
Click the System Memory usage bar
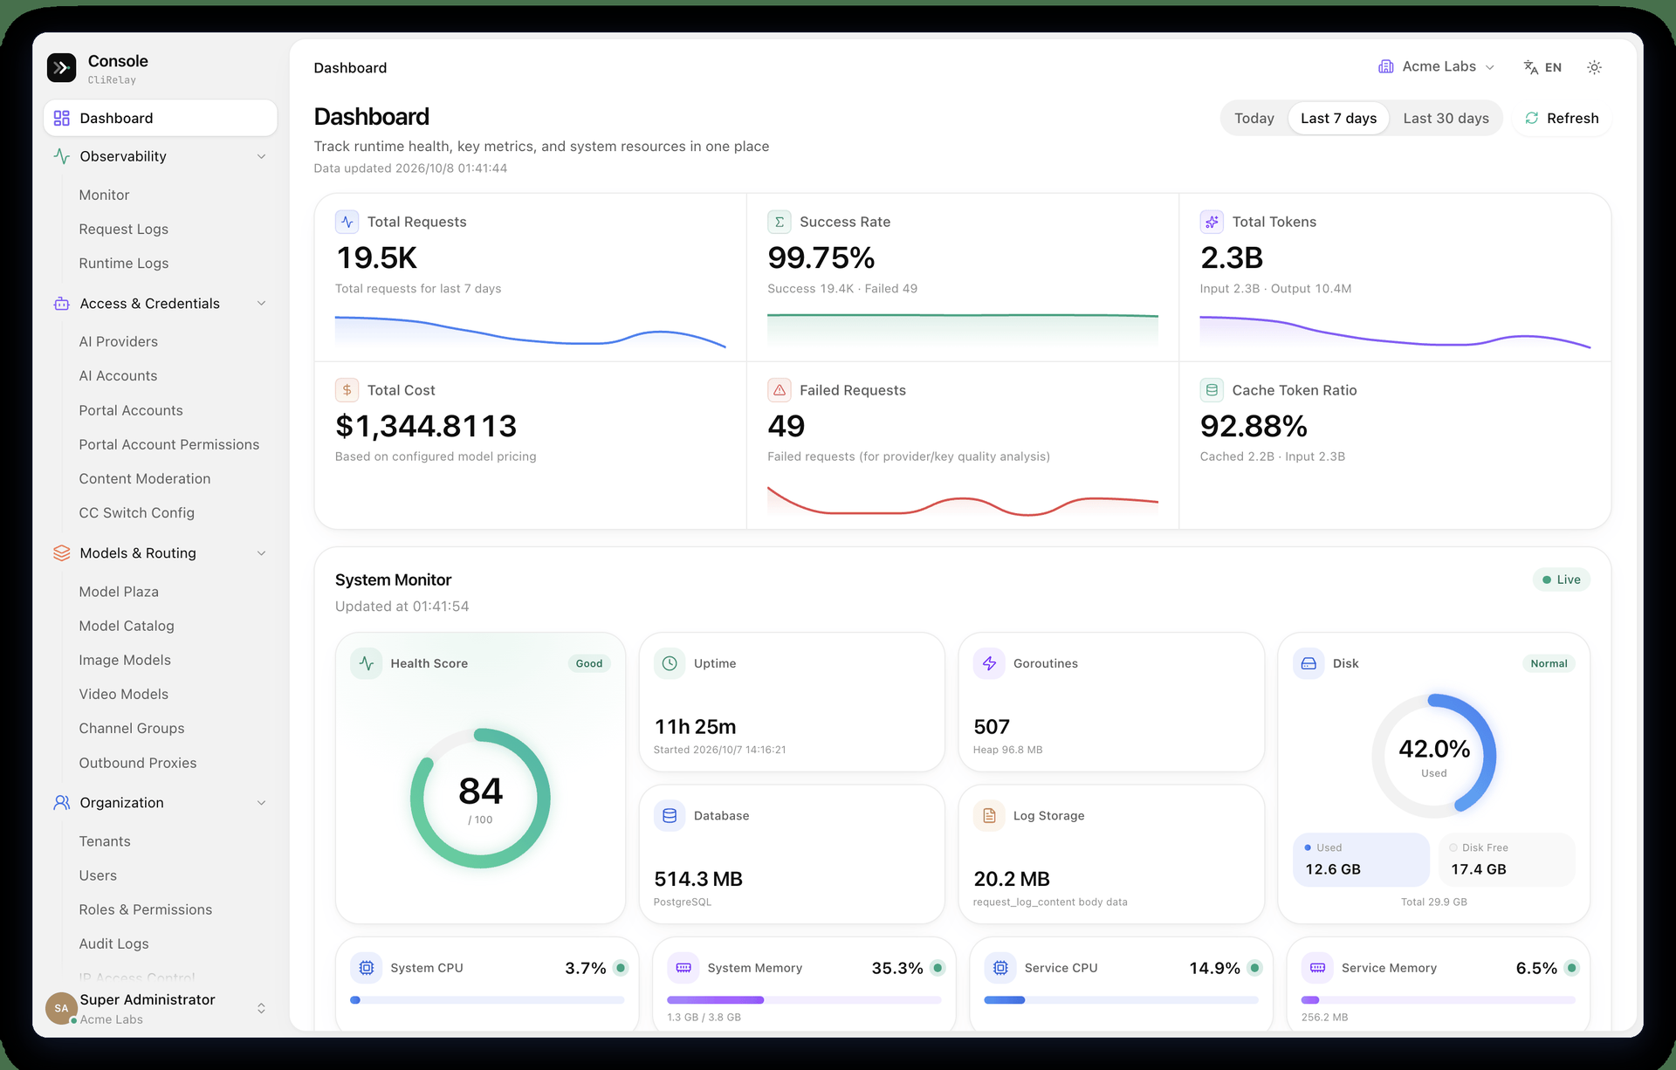click(804, 1000)
